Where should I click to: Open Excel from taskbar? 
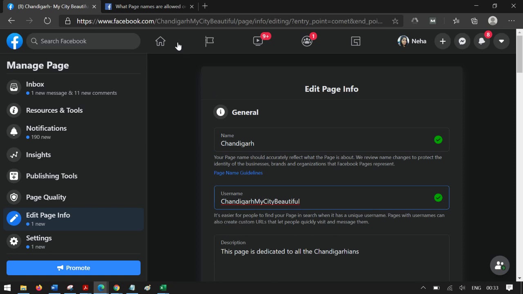(163, 288)
